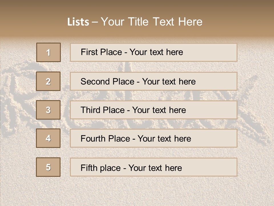Click the words "First Place"
Screen dimensions: 274x206
tap(101, 52)
